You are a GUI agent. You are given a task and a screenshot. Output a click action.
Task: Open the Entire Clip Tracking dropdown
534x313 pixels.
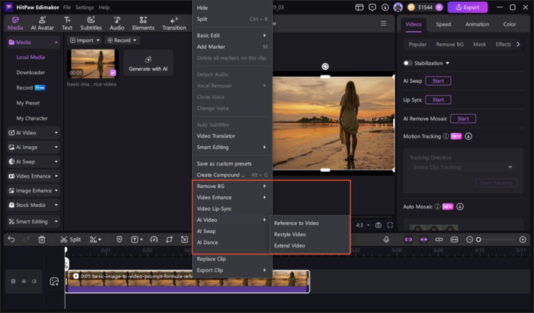coord(463,167)
